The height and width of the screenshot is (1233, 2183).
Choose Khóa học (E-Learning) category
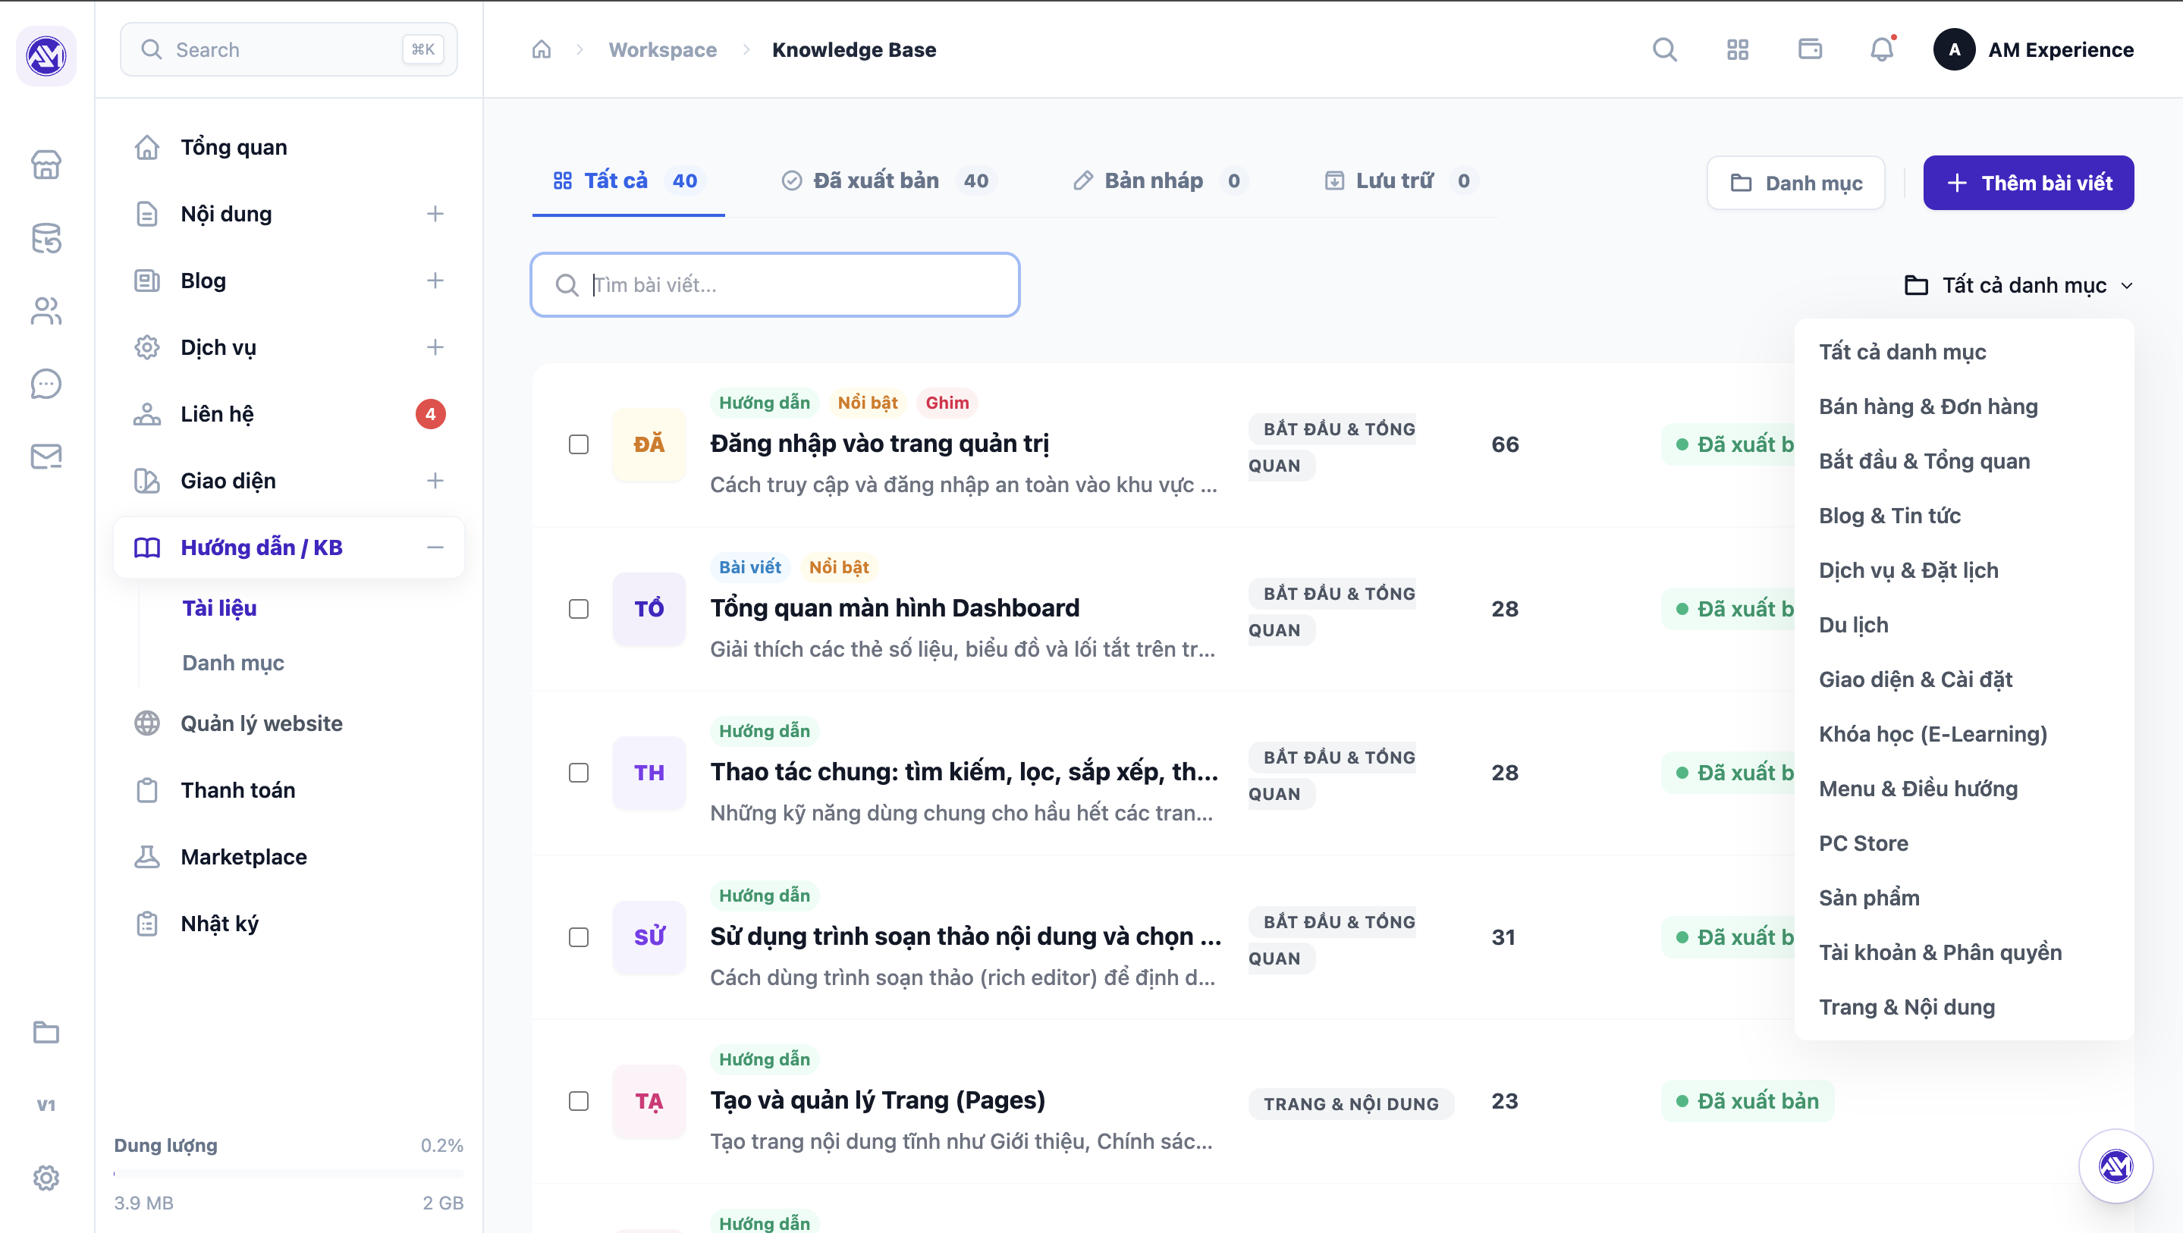pos(1965,734)
